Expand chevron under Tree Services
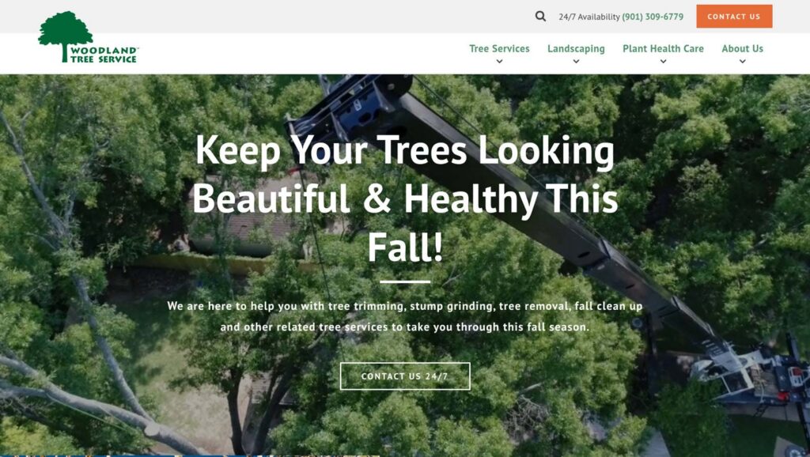 pyautogui.click(x=499, y=62)
